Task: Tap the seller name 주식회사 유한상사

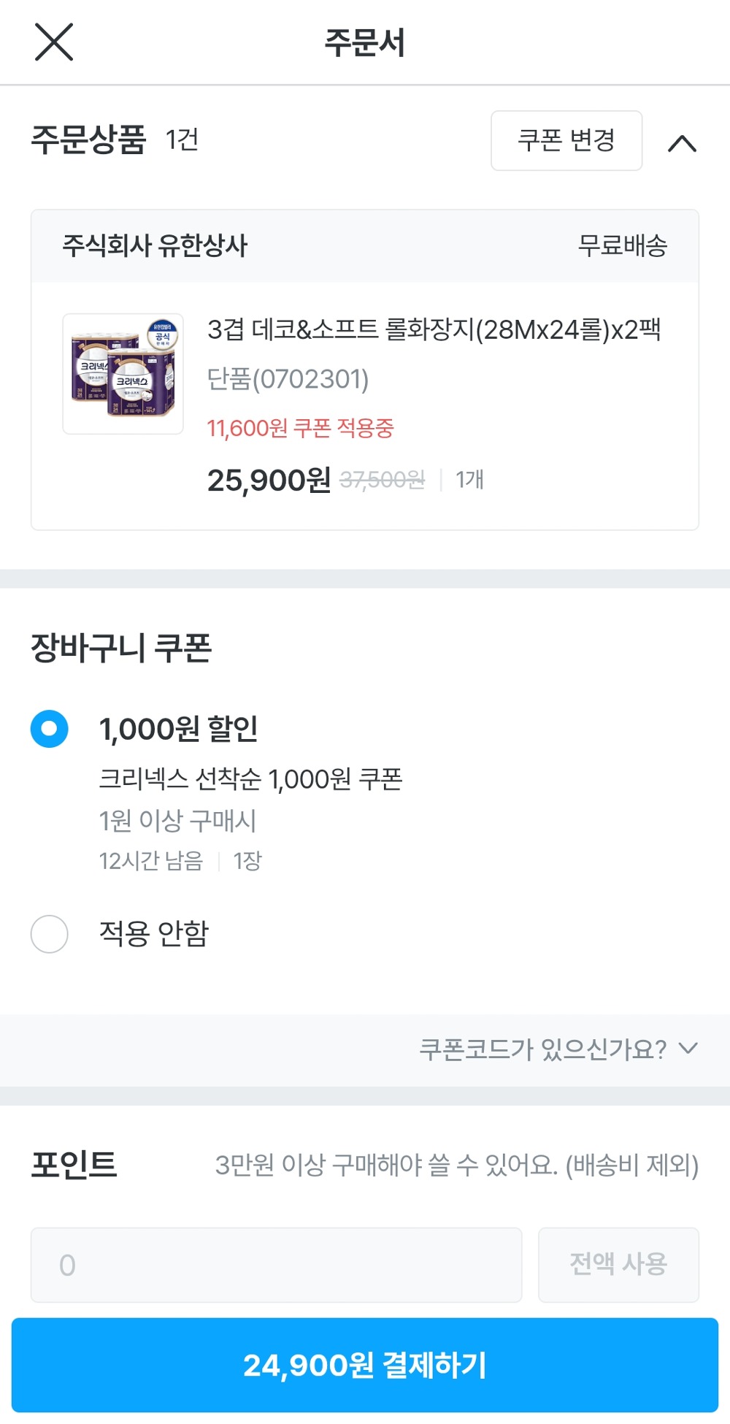Action: [155, 246]
